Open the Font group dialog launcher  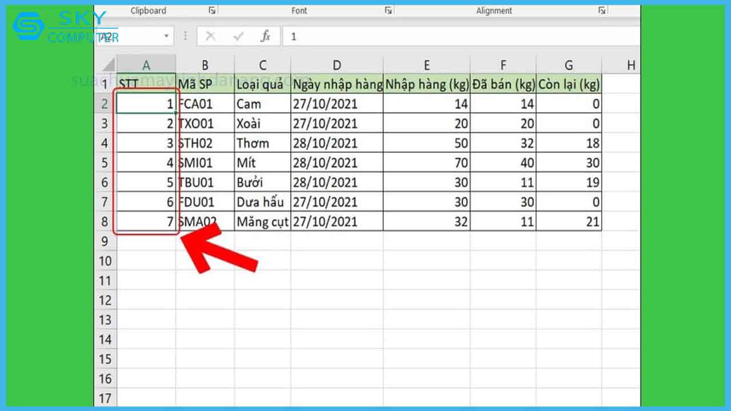[388, 10]
